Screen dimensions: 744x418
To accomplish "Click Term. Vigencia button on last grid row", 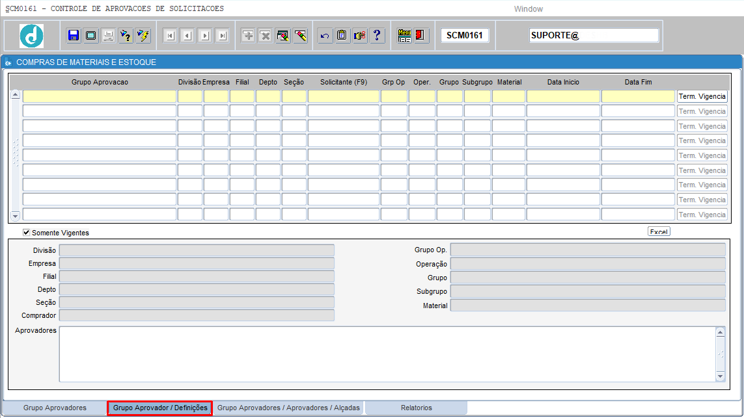I will coord(702,215).
